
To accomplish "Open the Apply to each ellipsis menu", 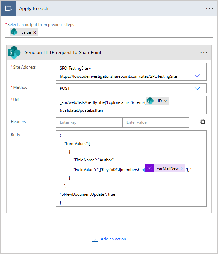I will [210, 8].
